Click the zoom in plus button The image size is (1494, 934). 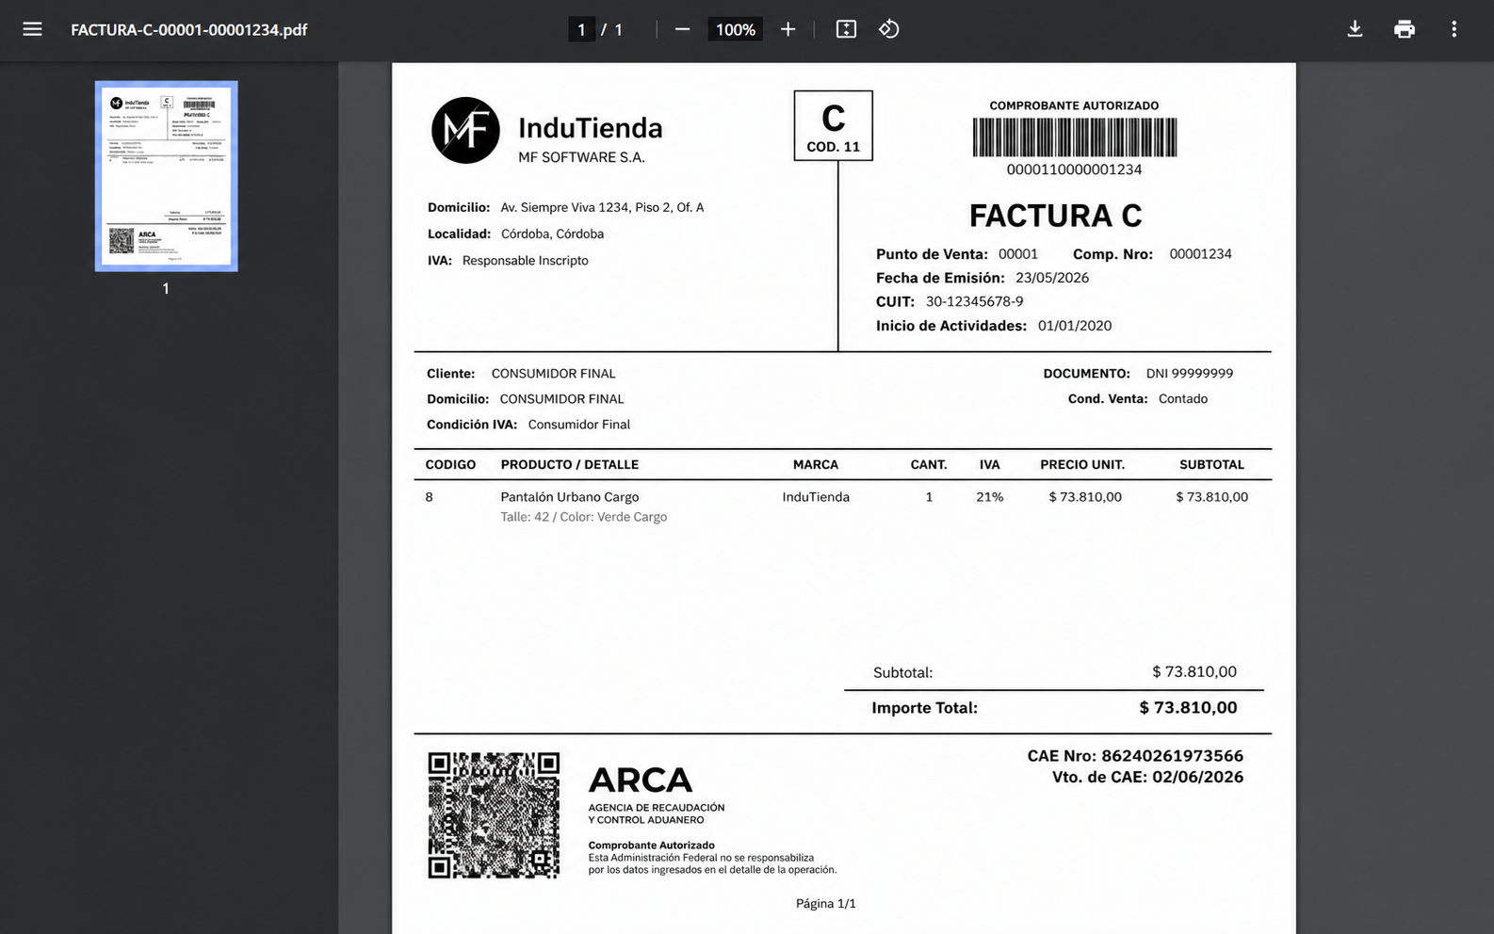tap(788, 29)
